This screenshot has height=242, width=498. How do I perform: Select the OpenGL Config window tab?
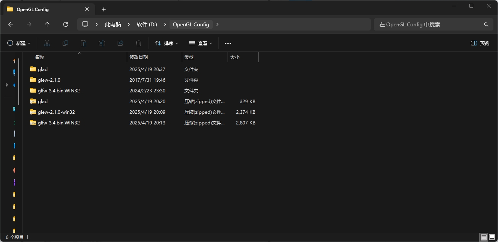tap(49, 9)
